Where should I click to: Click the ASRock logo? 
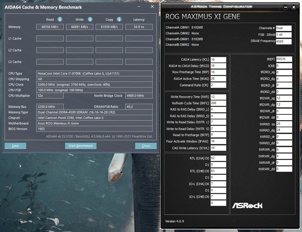[x=247, y=205]
